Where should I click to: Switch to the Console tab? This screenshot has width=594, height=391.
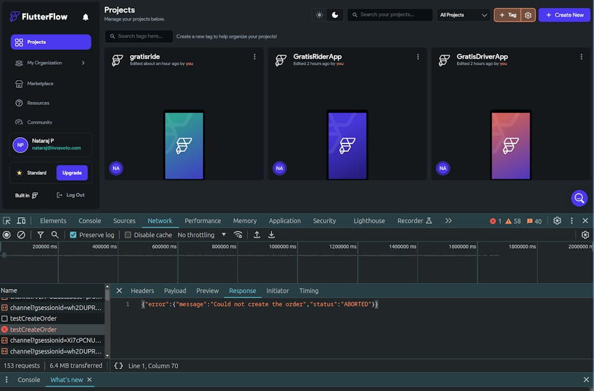point(90,221)
